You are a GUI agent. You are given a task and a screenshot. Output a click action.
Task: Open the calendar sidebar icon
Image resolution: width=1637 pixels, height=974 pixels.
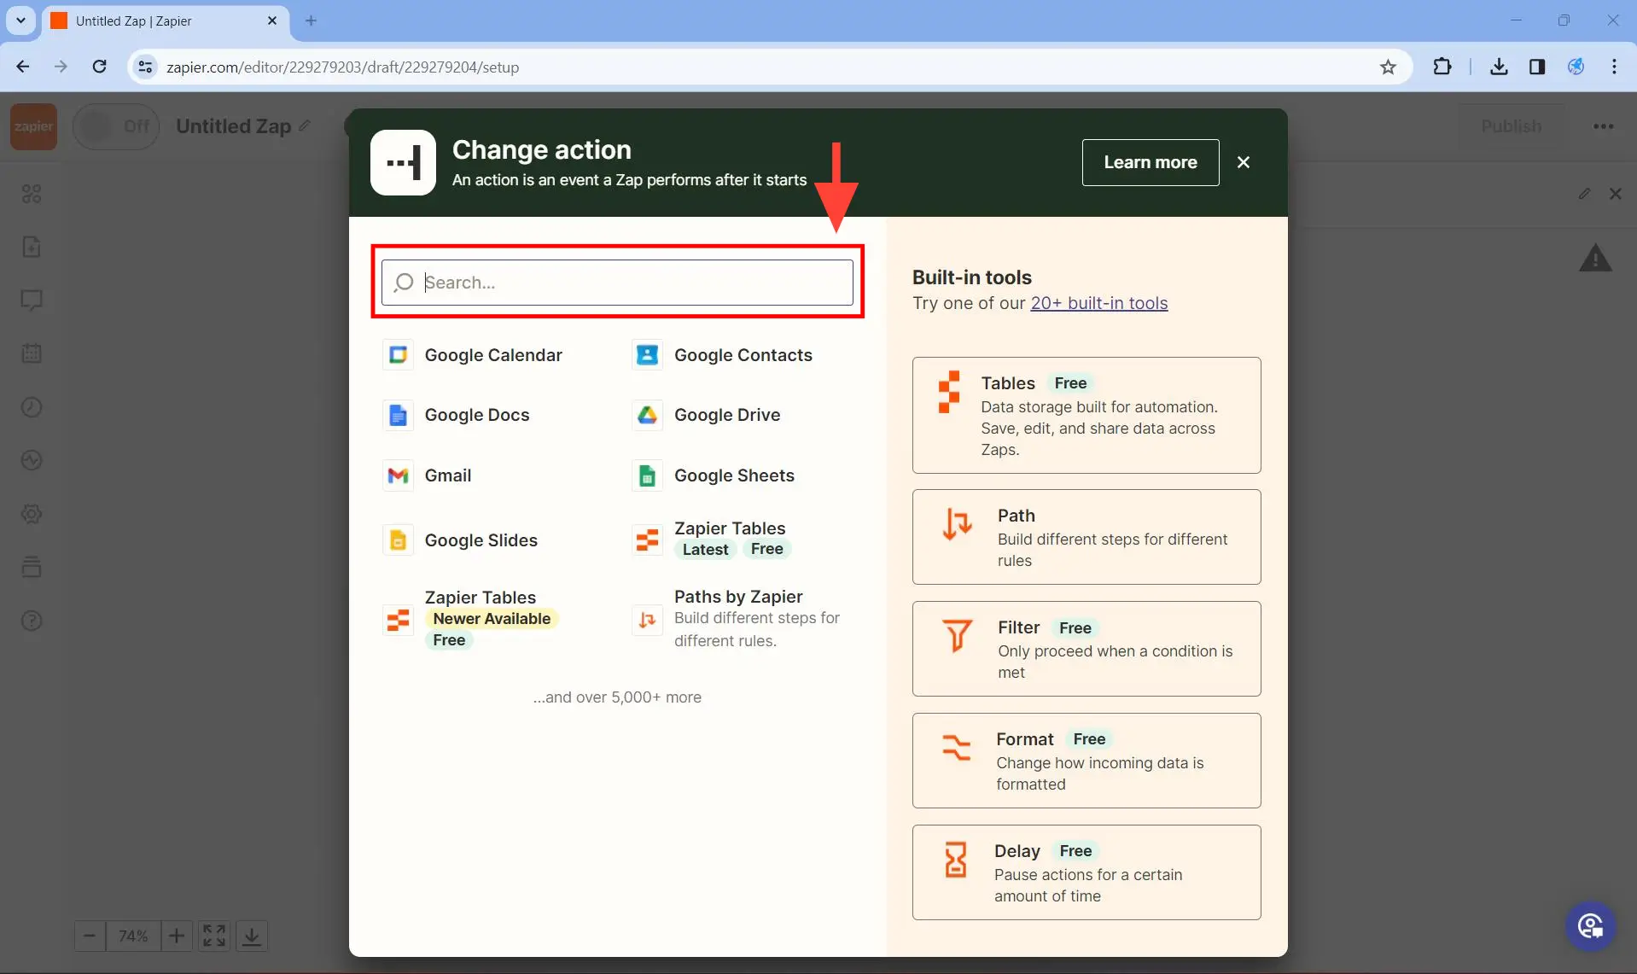(x=32, y=353)
